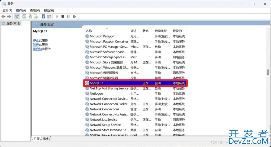Screen dimensions: 271x147
Task: Switch to the 标准 tab
Action: (46, 139)
